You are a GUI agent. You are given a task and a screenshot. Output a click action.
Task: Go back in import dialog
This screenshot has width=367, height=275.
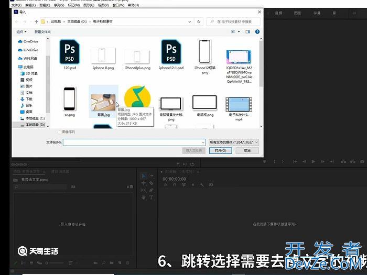(x=17, y=21)
